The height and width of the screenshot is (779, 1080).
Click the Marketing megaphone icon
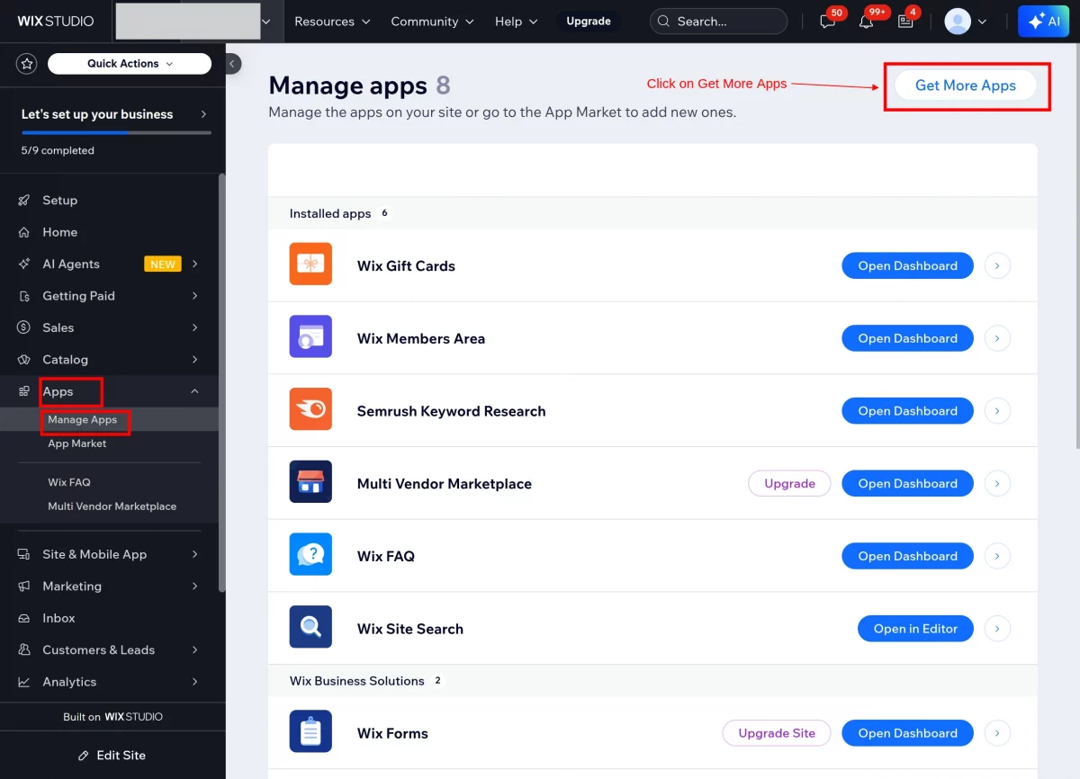[x=24, y=586]
